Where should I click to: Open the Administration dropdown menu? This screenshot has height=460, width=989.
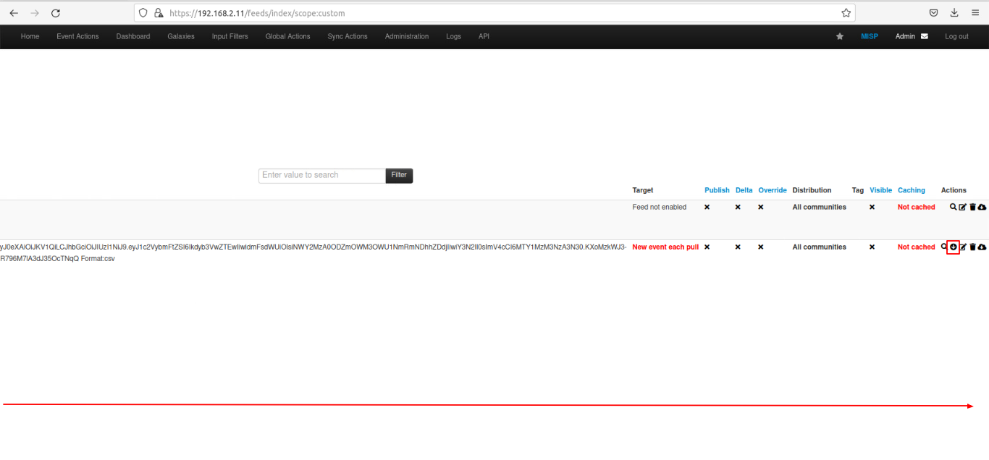(406, 36)
